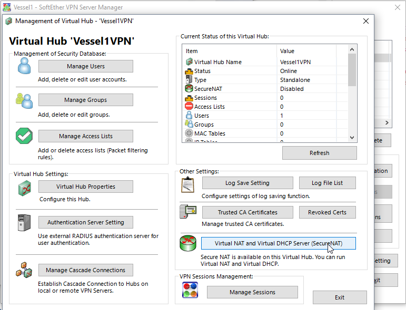
Task: Click the scroll right arrow in background window
Action: click(387, 123)
